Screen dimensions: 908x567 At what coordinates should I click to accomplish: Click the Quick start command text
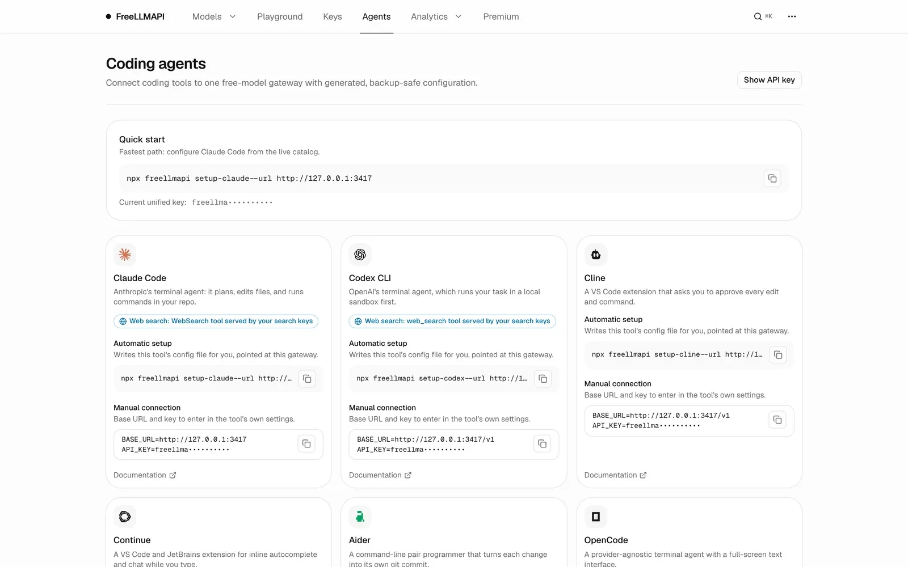[249, 179]
